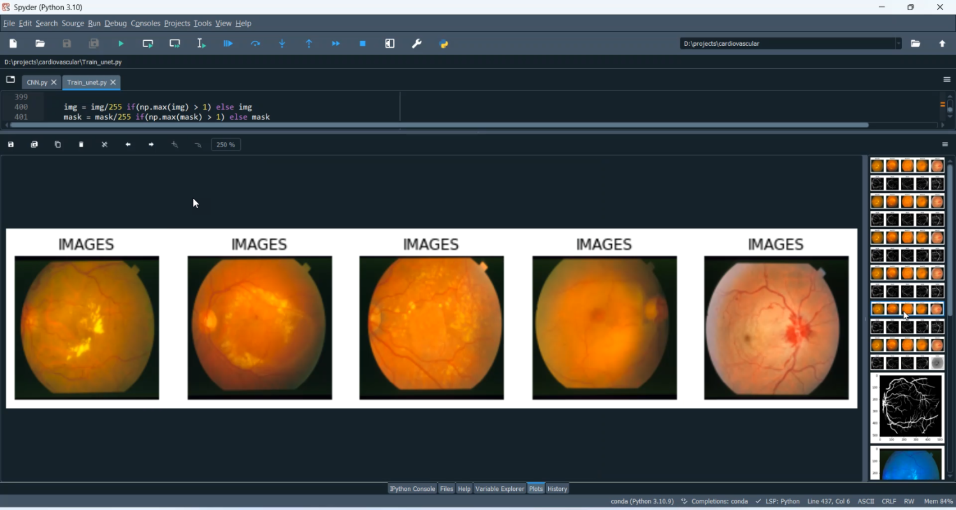The height and width of the screenshot is (510, 956).
Task: Open the Plots pane options menu
Action: [945, 144]
